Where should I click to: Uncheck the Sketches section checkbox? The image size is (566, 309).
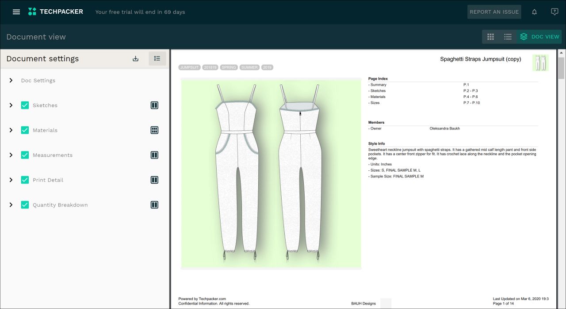click(x=25, y=106)
